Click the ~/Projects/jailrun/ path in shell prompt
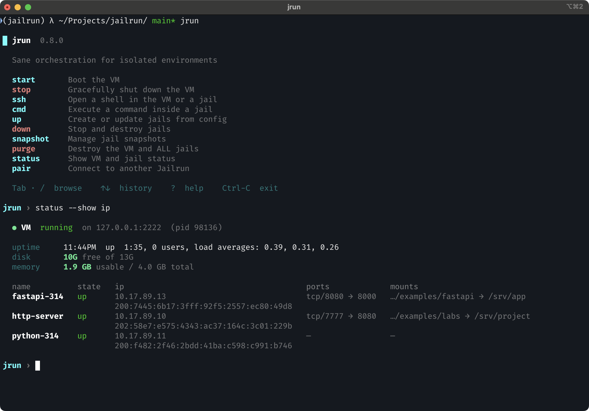 pos(103,21)
